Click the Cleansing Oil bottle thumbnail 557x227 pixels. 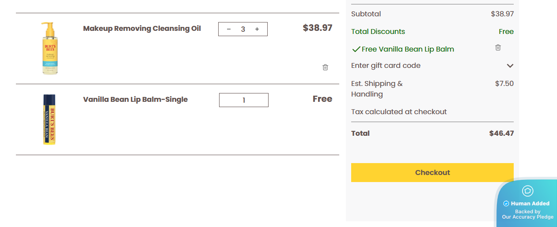50,48
